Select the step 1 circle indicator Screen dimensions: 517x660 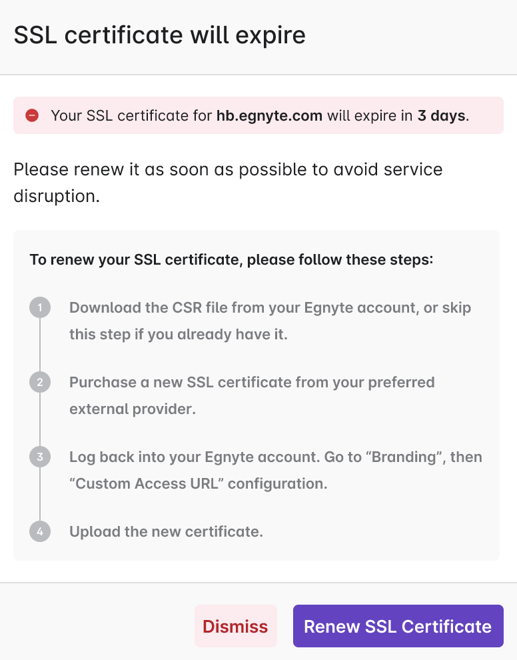pyautogui.click(x=39, y=307)
